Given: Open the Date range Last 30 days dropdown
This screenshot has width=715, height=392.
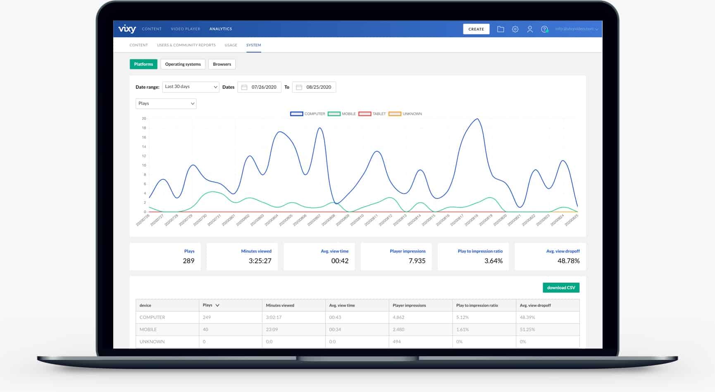Looking at the screenshot, I should pos(191,87).
